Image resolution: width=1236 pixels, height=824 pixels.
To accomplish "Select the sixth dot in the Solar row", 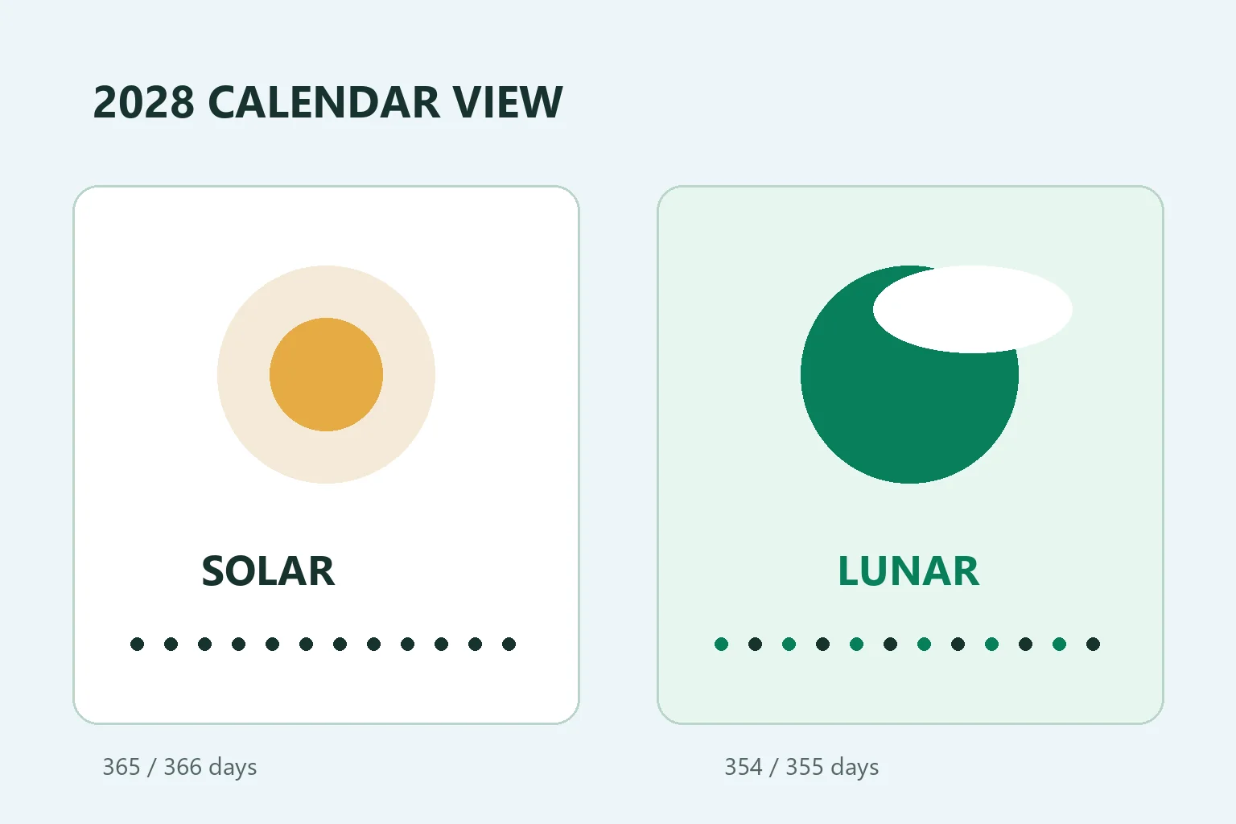I will [x=306, y=644].
